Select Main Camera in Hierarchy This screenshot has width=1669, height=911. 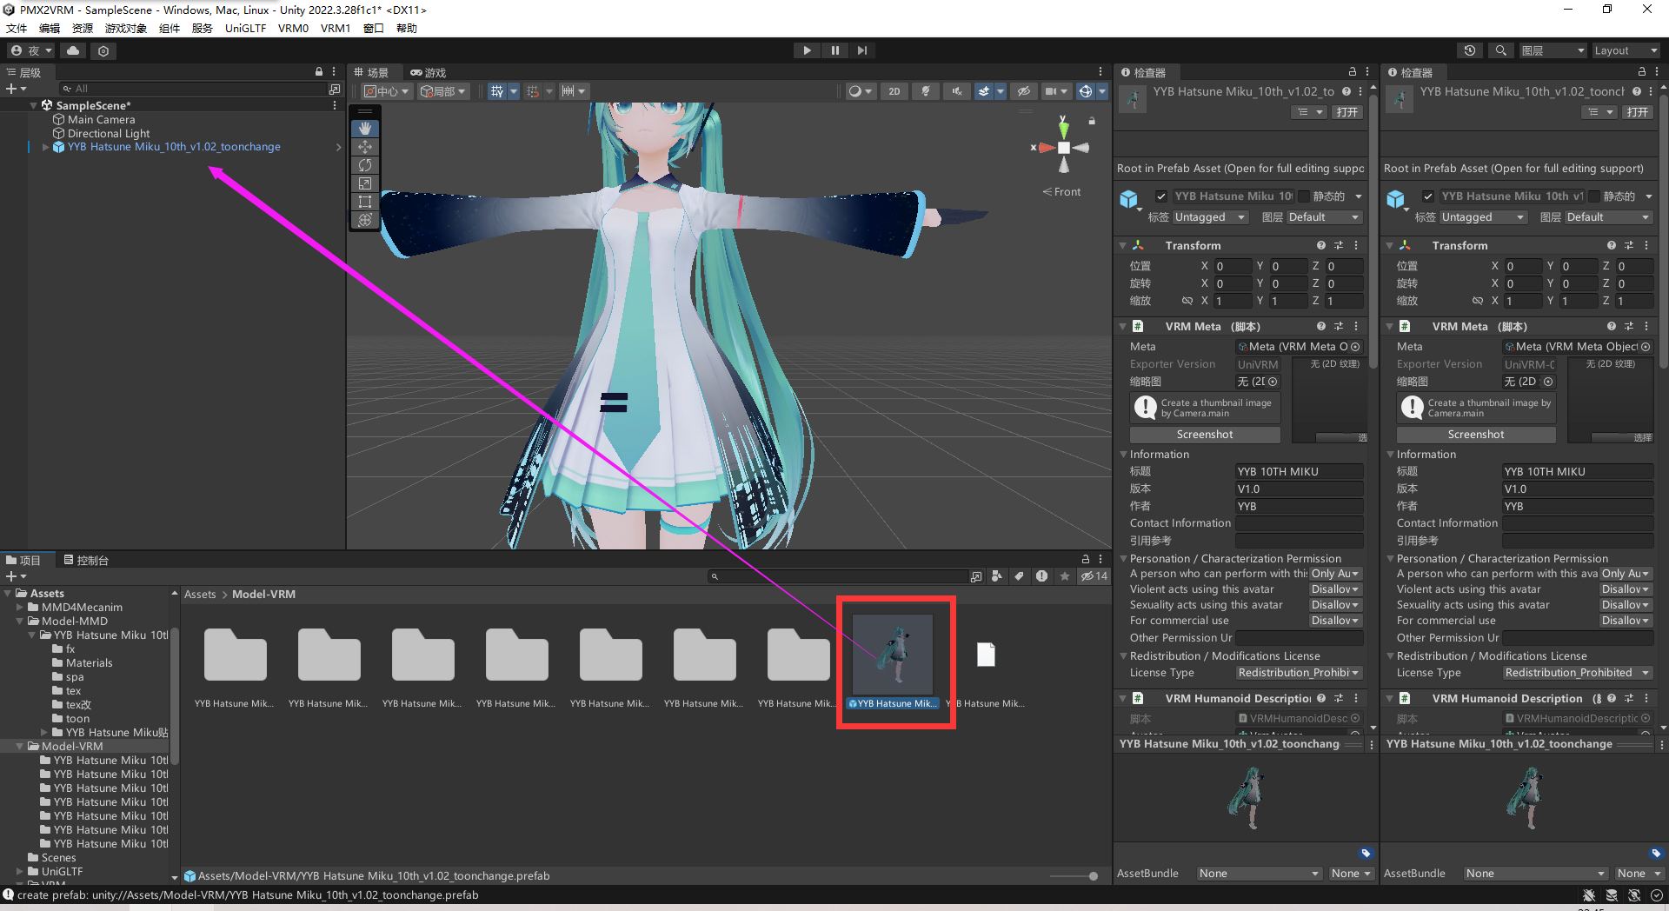pos(102,119)
